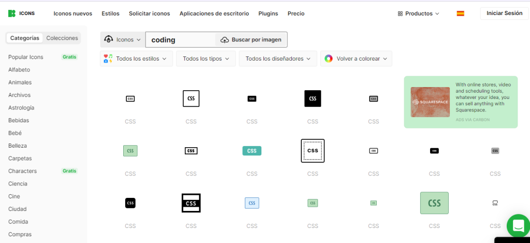Choose the CSS icon with dotted inner border
The width and height of the screenshot is (530, 243).
coord(313,151)
